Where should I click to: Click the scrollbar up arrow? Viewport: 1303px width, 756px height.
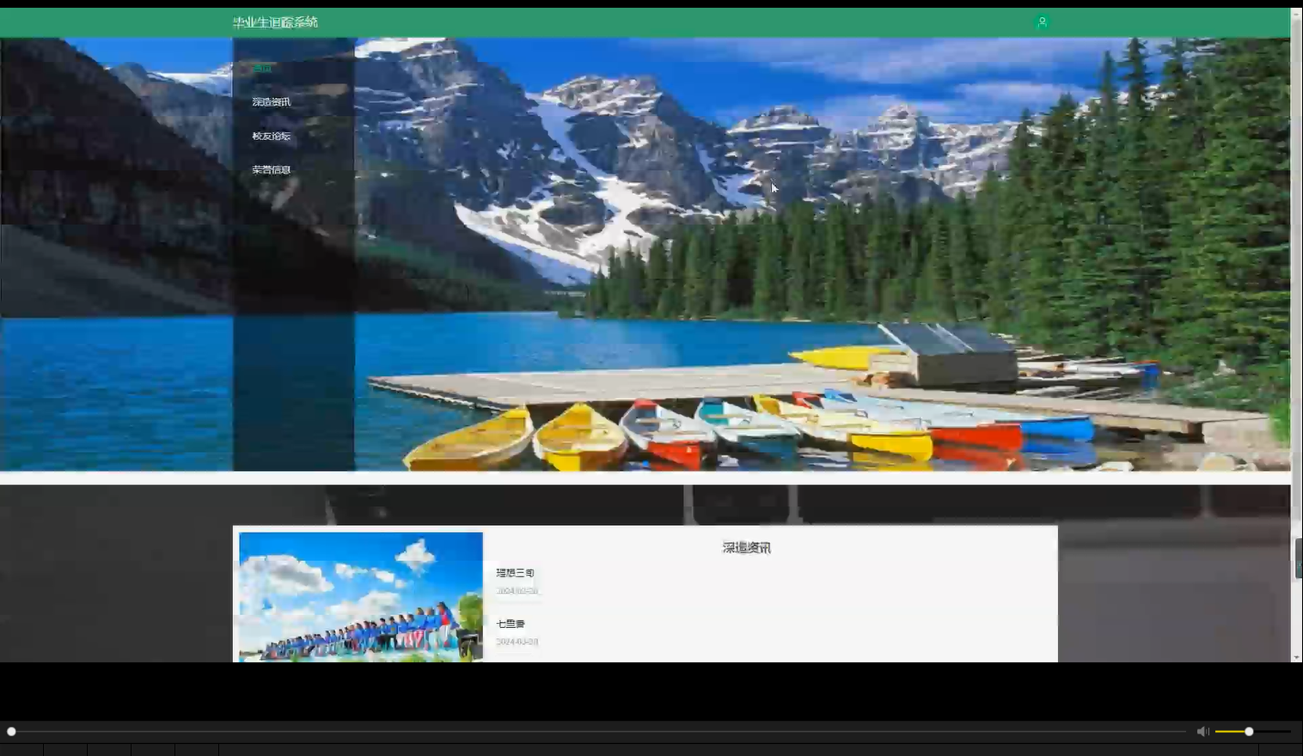tap(1296, 14)
